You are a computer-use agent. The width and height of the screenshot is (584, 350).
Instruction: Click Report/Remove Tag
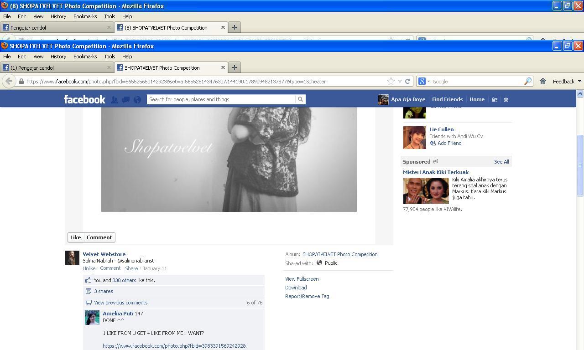(307, 296)
